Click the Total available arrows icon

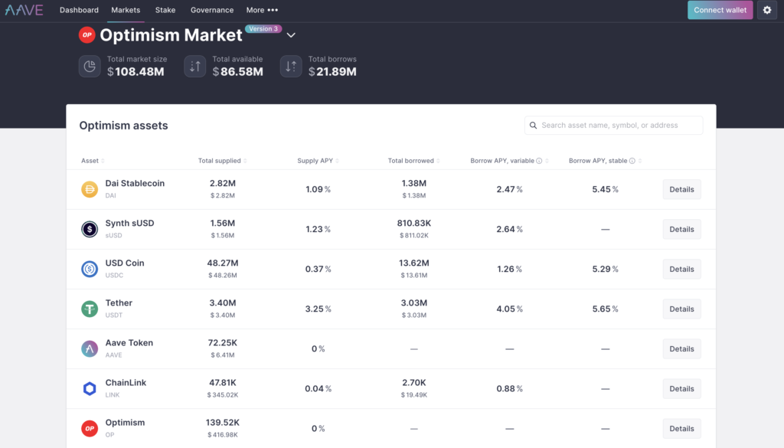[x=195, y=66]
